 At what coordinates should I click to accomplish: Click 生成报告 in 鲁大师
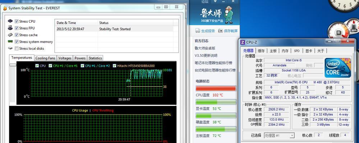coord(208,31)
